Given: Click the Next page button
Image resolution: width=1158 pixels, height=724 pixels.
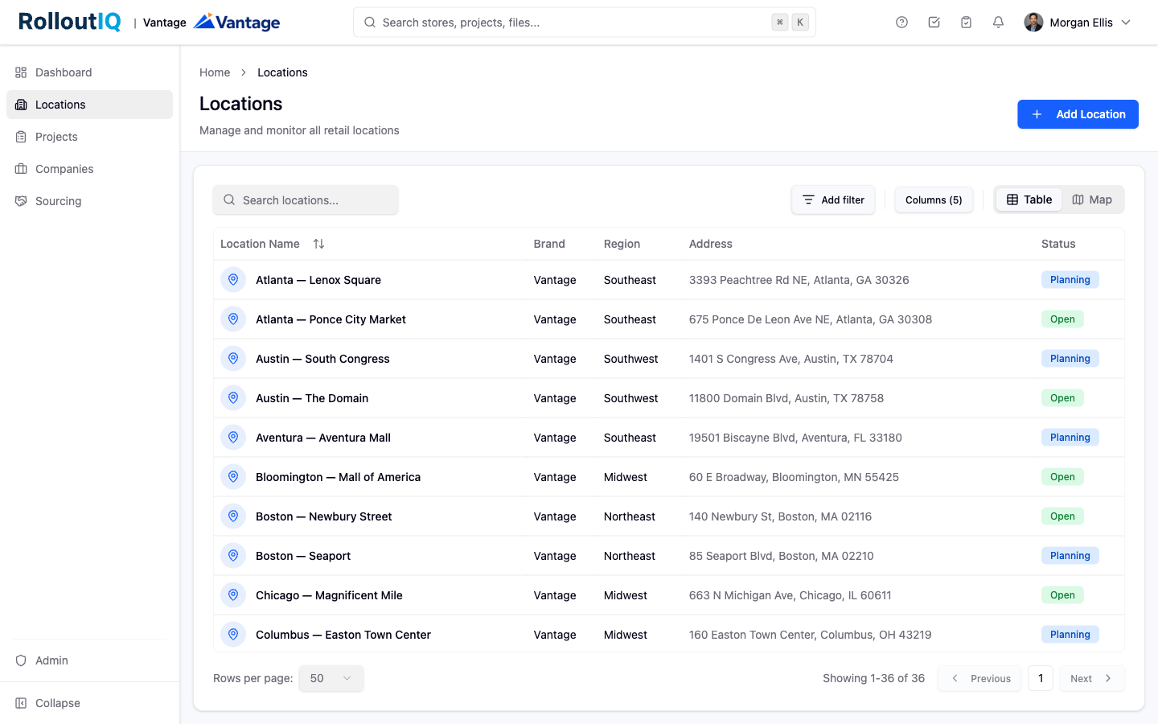Looking at the screenshot, I should [x=1092, y=678].
